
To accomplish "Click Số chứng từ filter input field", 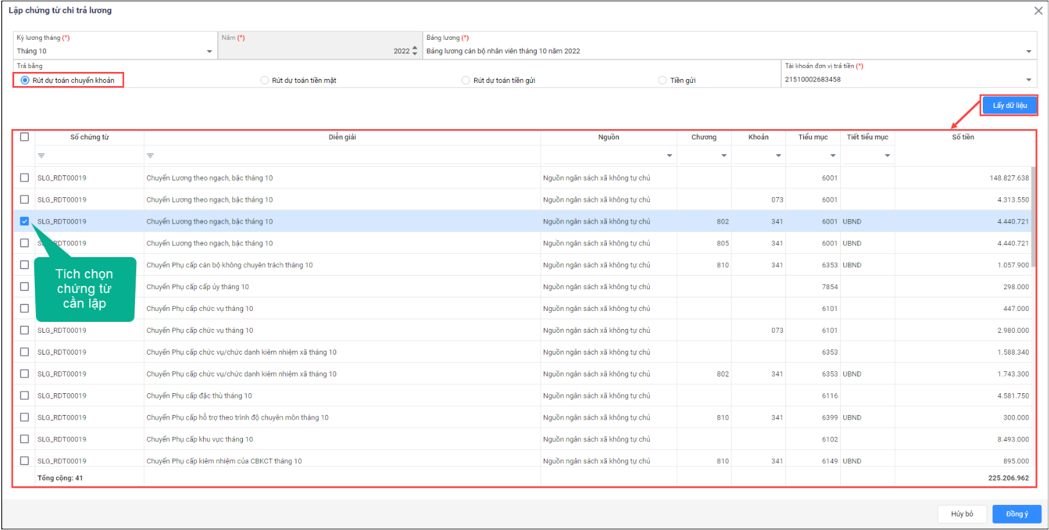I will point(89,155).
